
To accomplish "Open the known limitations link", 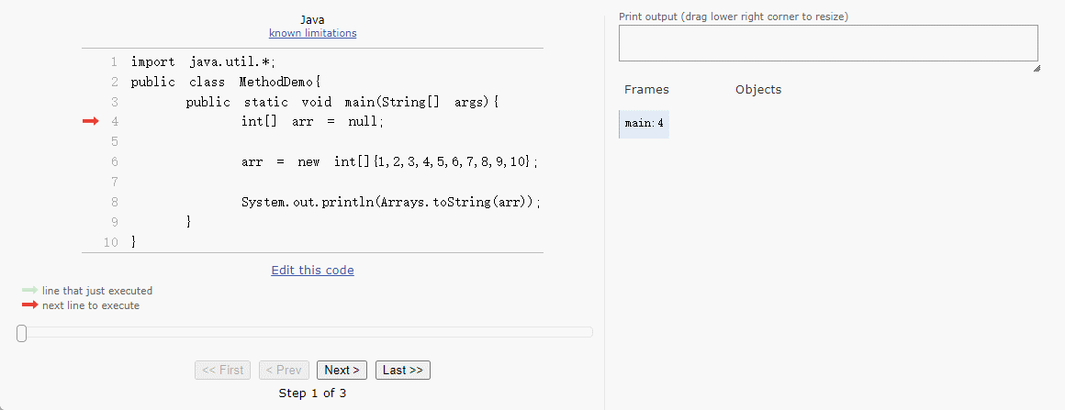I will coord(312,33).
